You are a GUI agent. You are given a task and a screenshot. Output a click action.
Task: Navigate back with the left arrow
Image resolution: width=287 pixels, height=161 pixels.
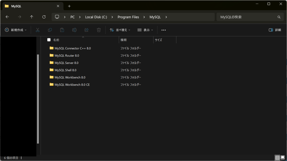7,17
